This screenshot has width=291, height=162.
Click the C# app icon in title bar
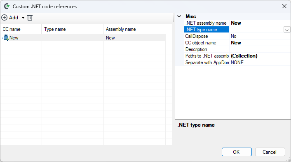[x=7, y=6]
